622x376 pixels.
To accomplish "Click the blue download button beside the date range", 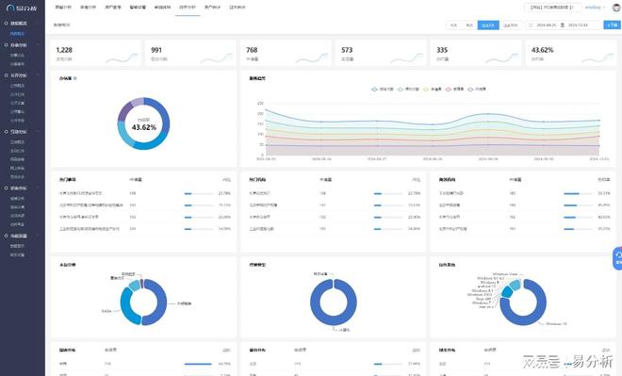I will click(612, 25).
